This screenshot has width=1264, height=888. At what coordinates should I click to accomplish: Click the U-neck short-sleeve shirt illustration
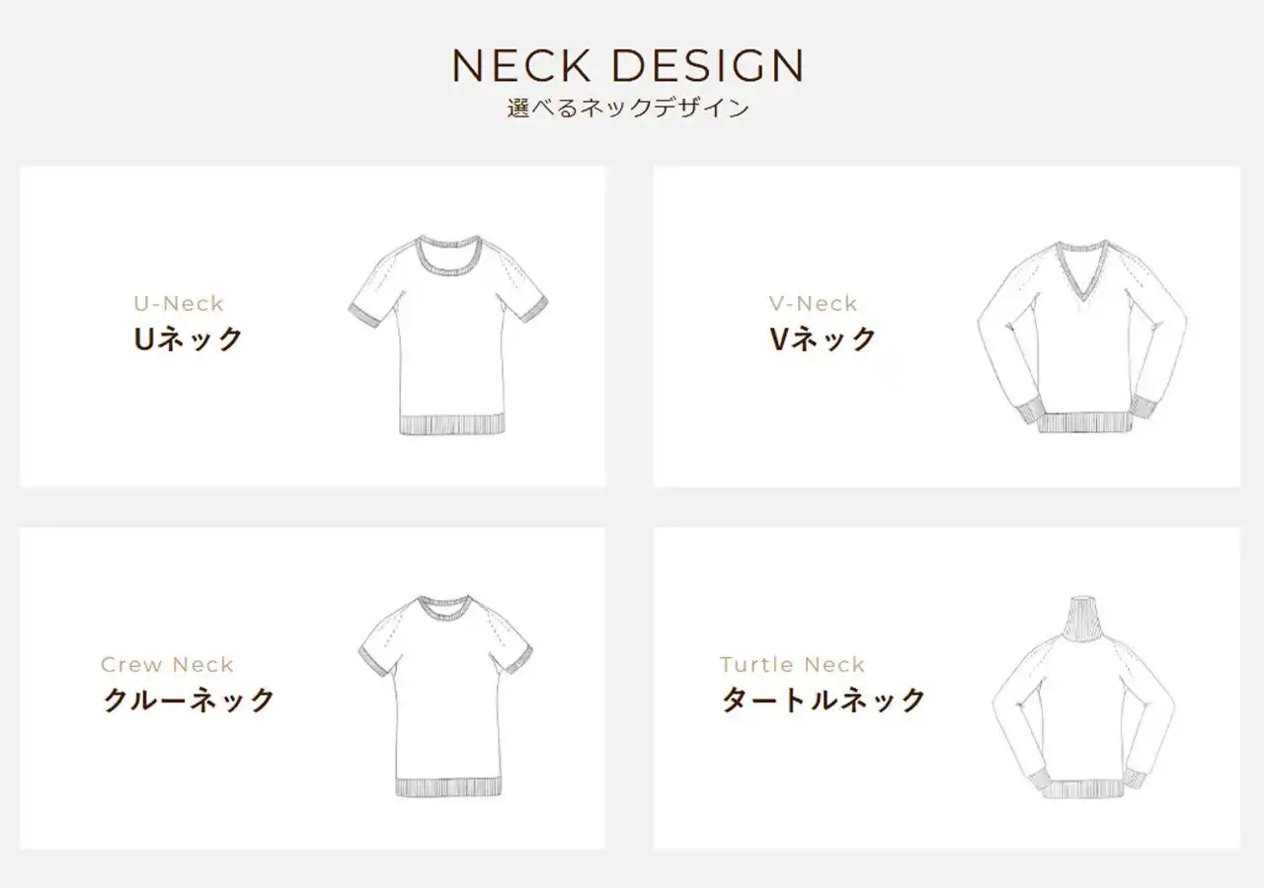pyautogui.click(x=447, y=334)
